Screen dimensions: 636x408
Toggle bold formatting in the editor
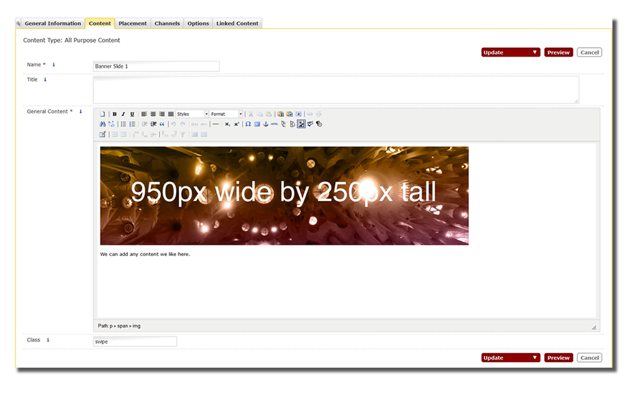pyautogui.click(x=115, y=114)
